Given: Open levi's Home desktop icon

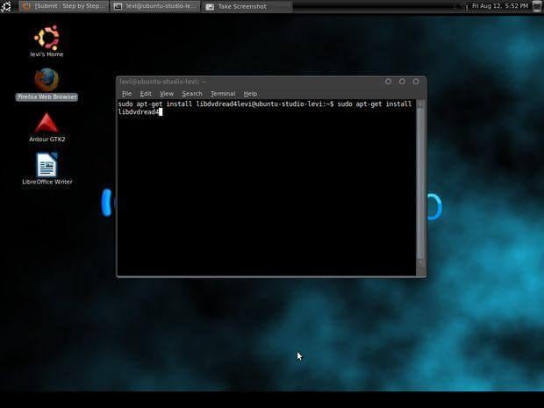Looking at the screenshot, I should [47, 41].
